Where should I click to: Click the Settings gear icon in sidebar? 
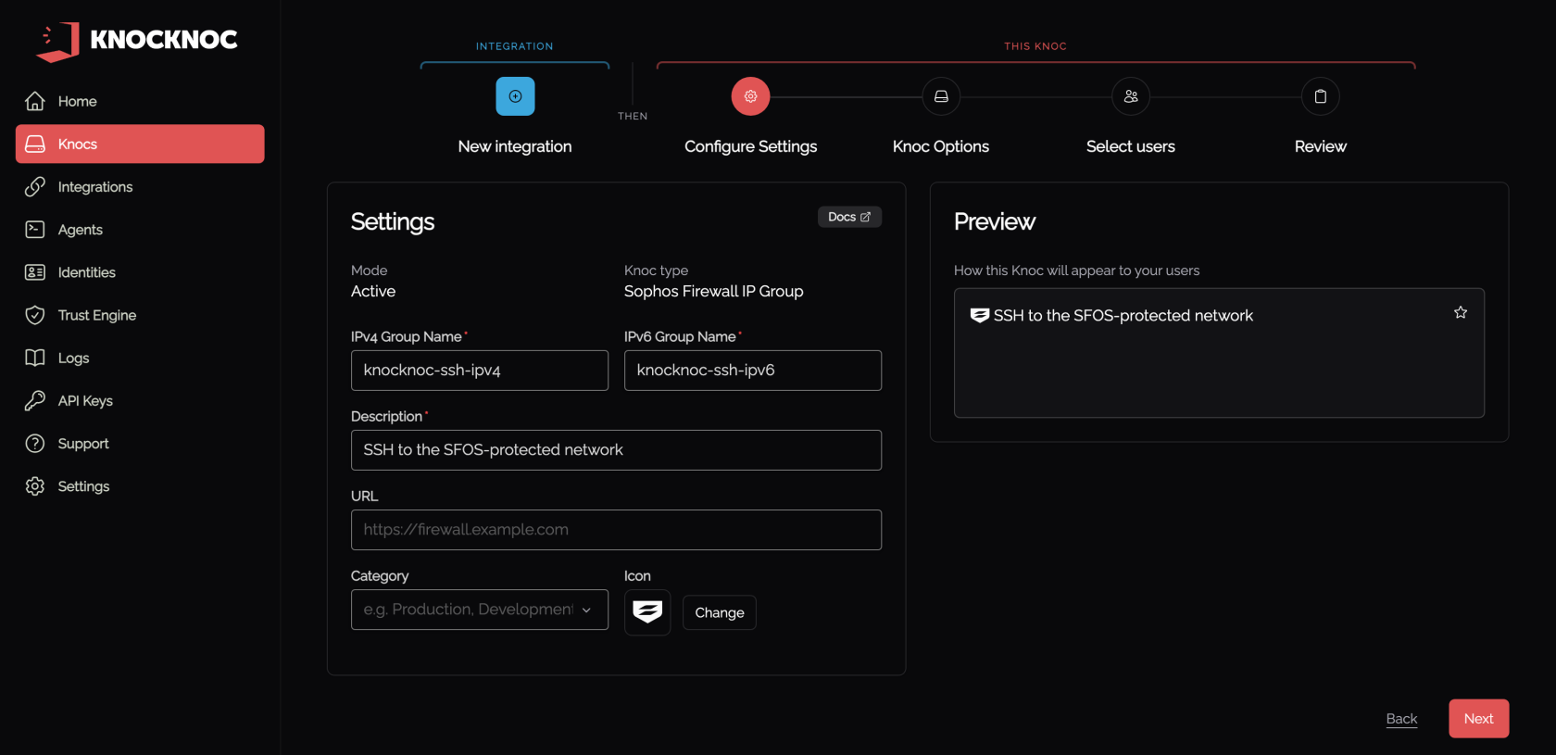click(35, 486)
